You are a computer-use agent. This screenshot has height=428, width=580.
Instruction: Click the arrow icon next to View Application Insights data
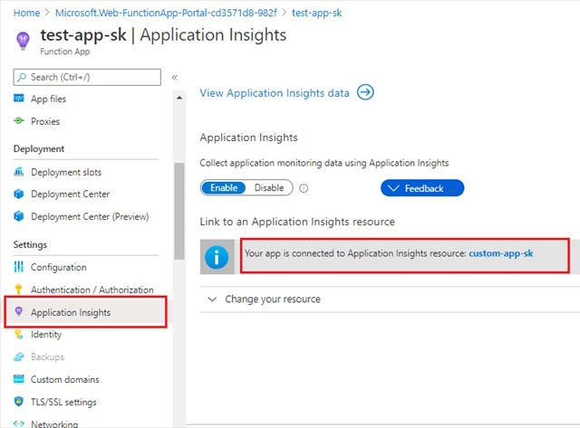coord(365,92)
